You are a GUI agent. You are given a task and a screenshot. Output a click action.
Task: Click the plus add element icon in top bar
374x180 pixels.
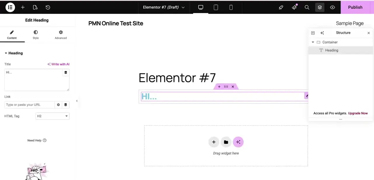coord(23,7)
